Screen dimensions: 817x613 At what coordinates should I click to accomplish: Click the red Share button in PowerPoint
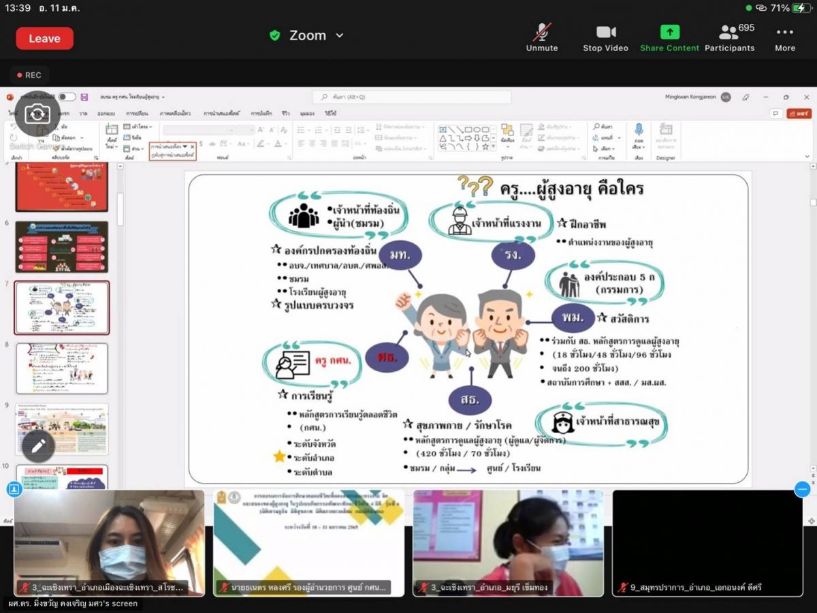click(799, 113)
